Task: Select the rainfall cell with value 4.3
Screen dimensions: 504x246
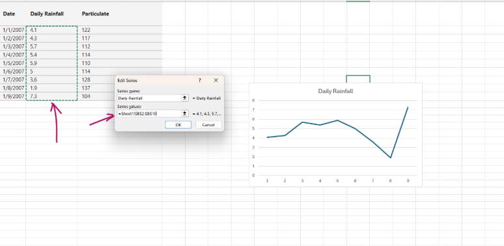Action: click(51, 38)
